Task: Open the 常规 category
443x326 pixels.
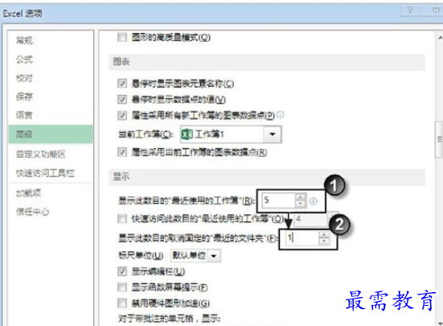Action: tap(24, 41)
